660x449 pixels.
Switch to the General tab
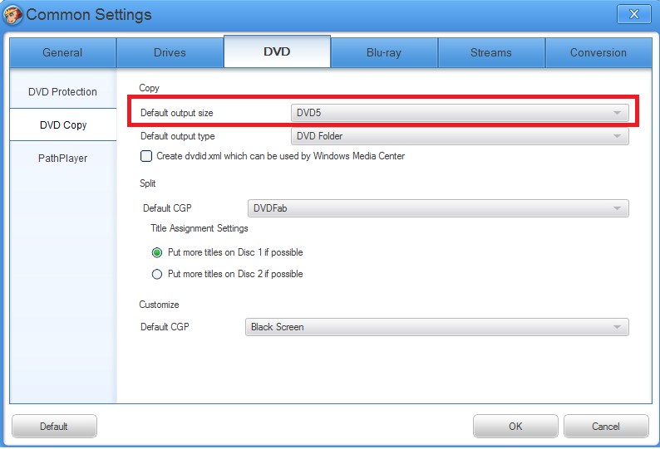(x=62, y=52)
